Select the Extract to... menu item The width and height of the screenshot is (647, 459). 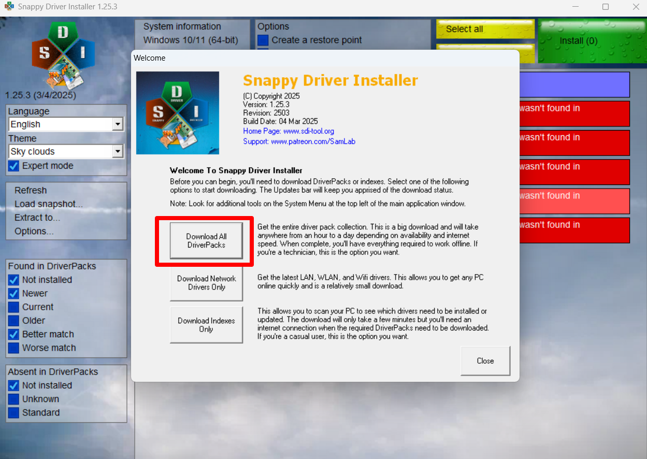37,218
